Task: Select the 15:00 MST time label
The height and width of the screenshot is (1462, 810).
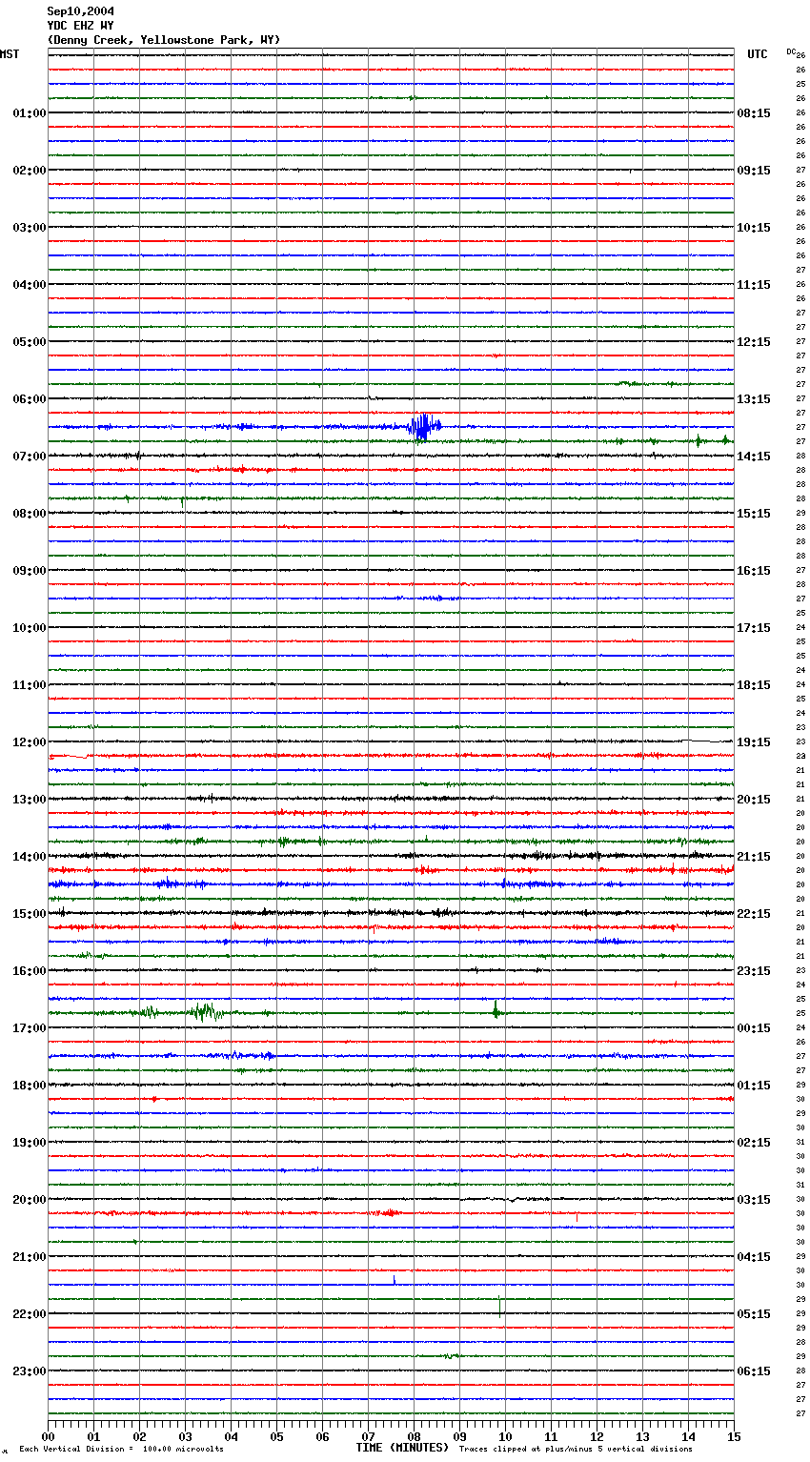Action: pyautogui.click(x=30, y=914)
